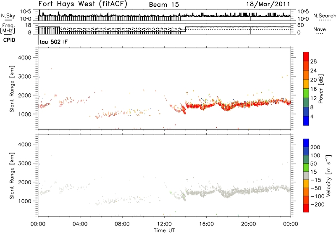Viewport: 336px width, 233px height.
Task: Click the date '18/Mar/2011'
Action: 268,4
